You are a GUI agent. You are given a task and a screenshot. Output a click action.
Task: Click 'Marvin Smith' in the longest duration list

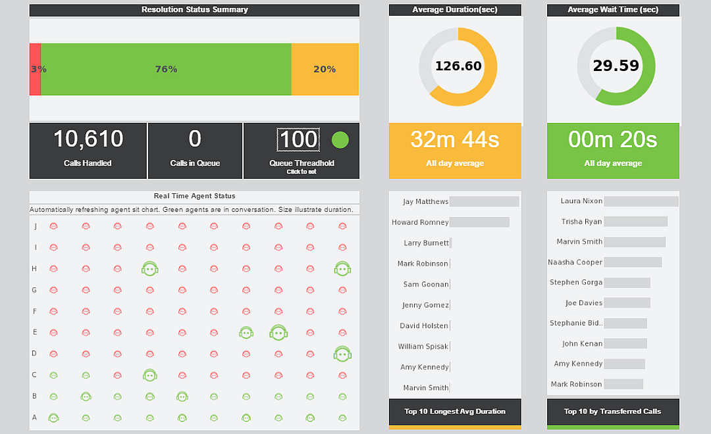tap(426, 388)
